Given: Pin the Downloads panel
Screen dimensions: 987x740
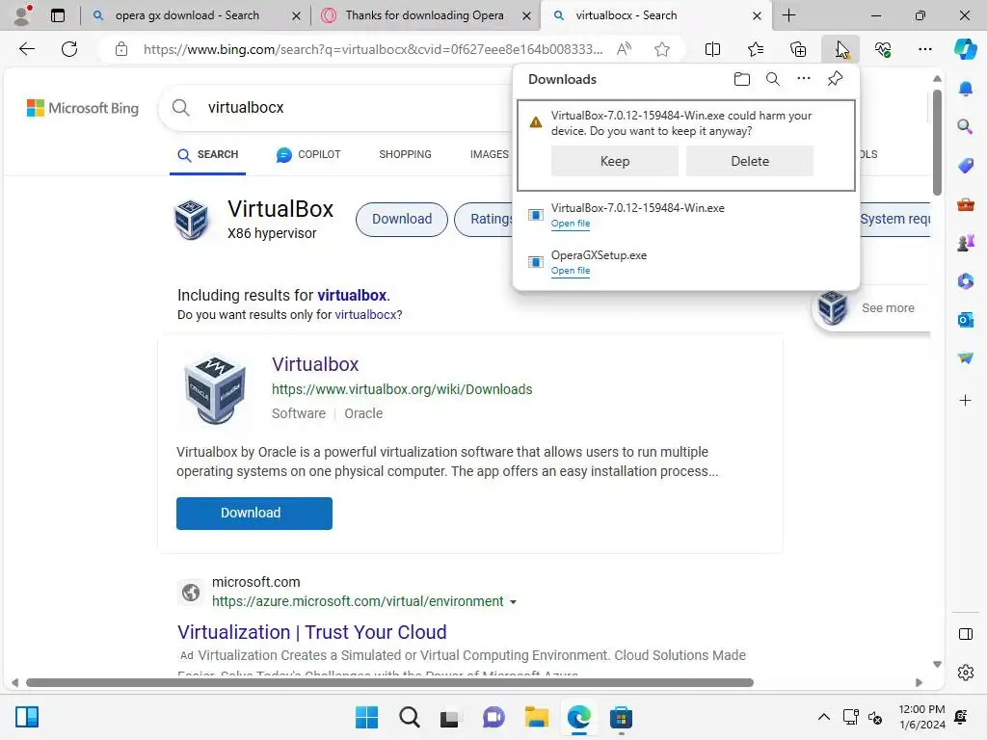Looking at the screenshot, I should point(835,79).
